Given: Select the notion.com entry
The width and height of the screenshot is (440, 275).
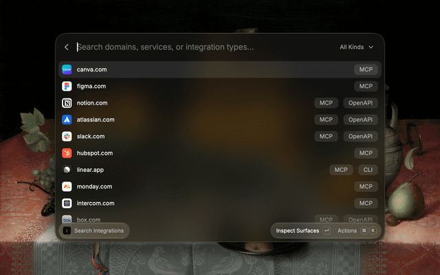Looking at the screenshot, I should [220, 103].
